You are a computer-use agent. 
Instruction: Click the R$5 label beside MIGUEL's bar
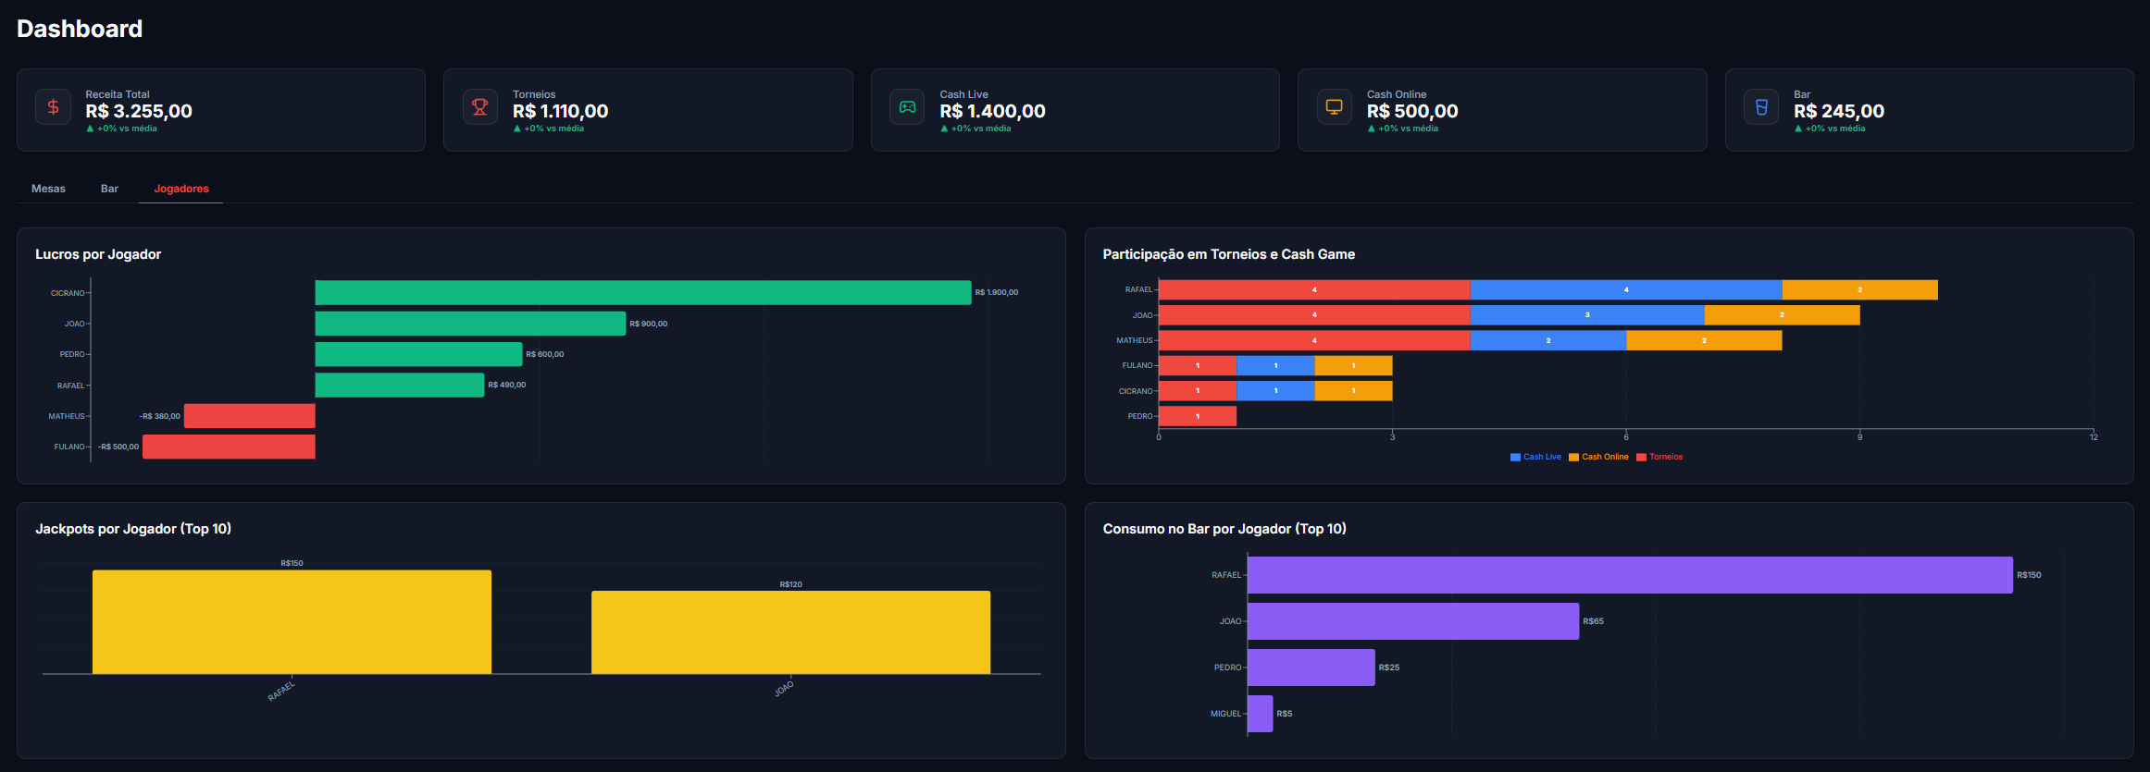tap(1284, 714)
